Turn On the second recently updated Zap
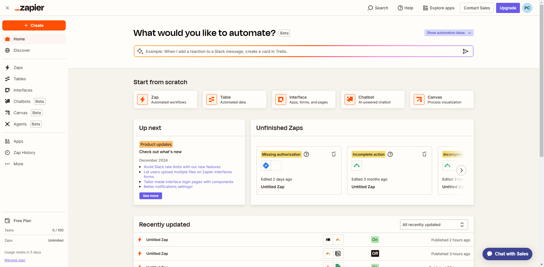Viewport: 544px width, 267px height. point(375,253)
